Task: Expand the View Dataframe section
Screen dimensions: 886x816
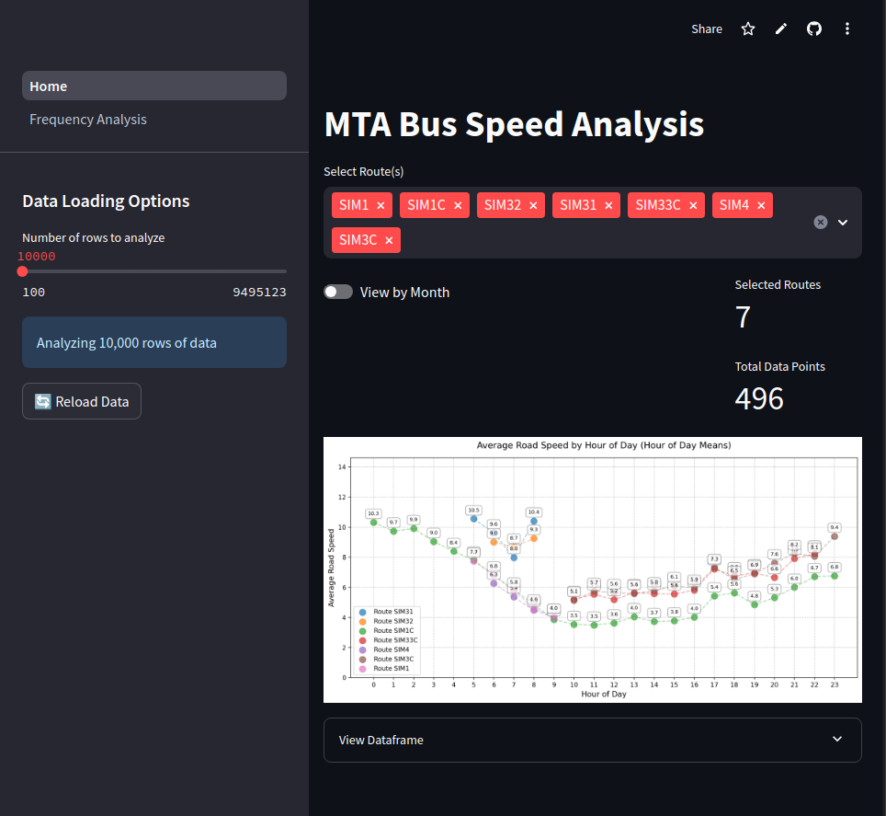Action: 592,740
